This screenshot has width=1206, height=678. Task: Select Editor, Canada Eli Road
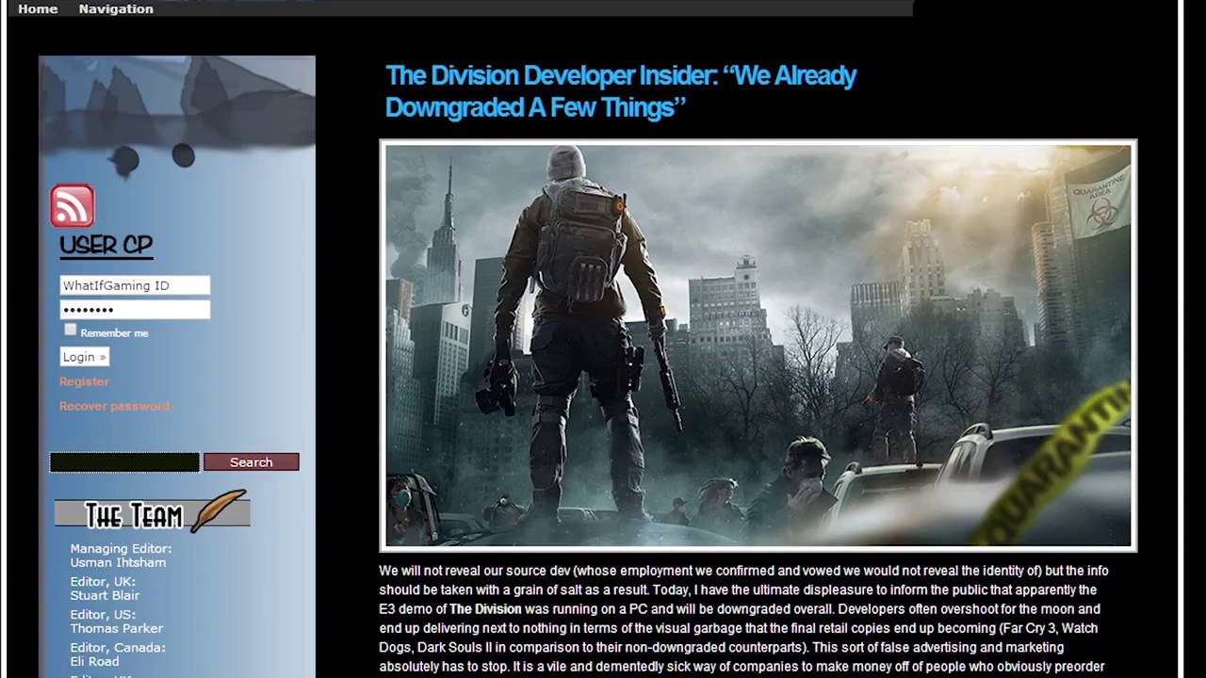[118, 654]
